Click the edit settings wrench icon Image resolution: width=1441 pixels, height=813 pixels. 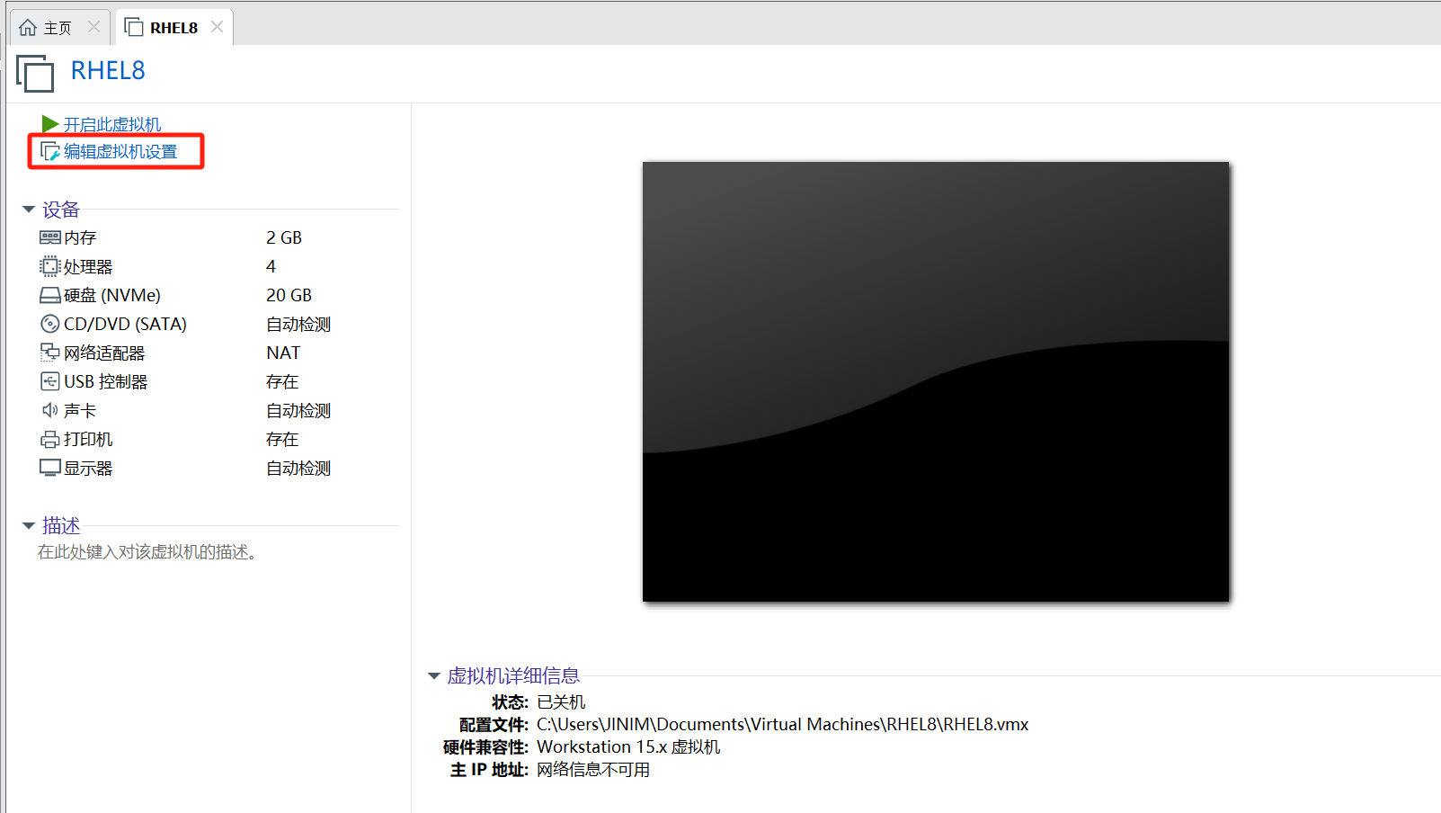point(50,152)
